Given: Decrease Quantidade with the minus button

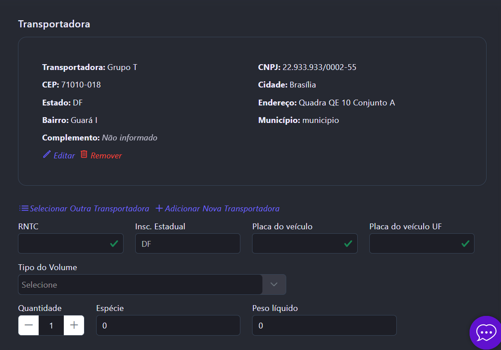Looking at the screenshot, I should pos(29,325).
